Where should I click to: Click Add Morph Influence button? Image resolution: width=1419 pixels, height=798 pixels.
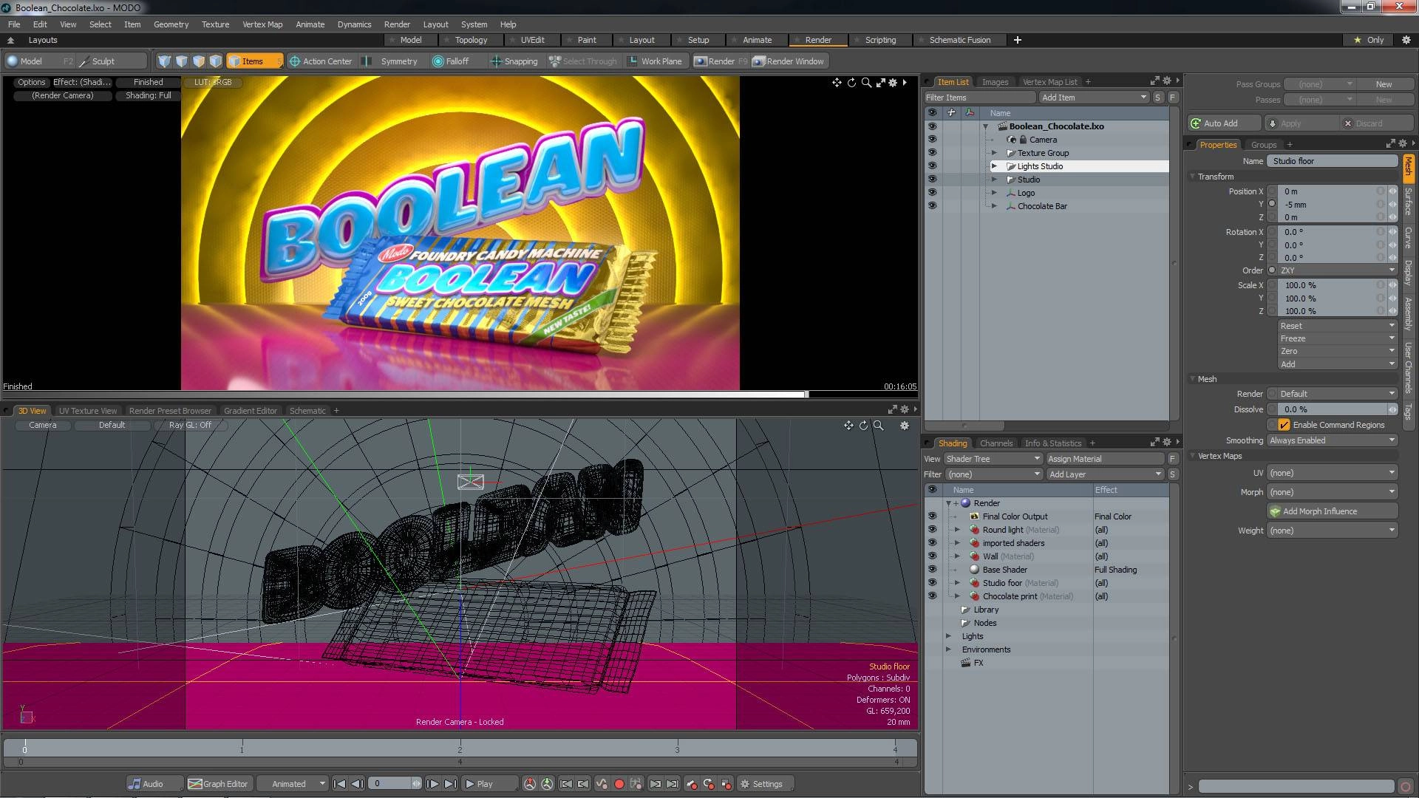1333,511
